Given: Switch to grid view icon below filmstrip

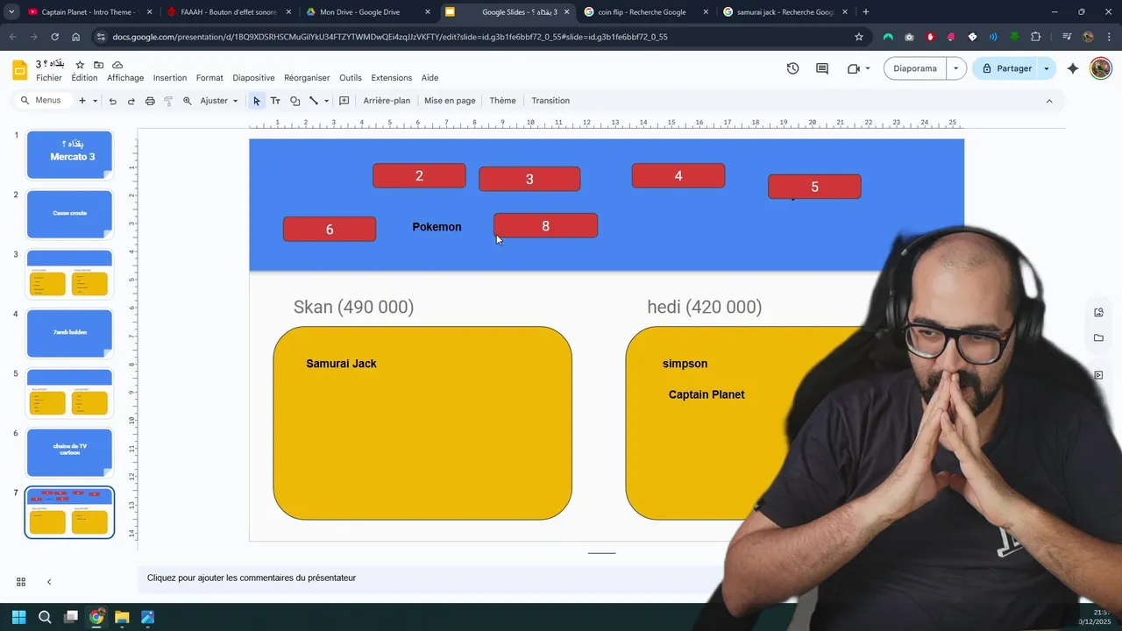Looking at the screenshot, I should 21,582.
